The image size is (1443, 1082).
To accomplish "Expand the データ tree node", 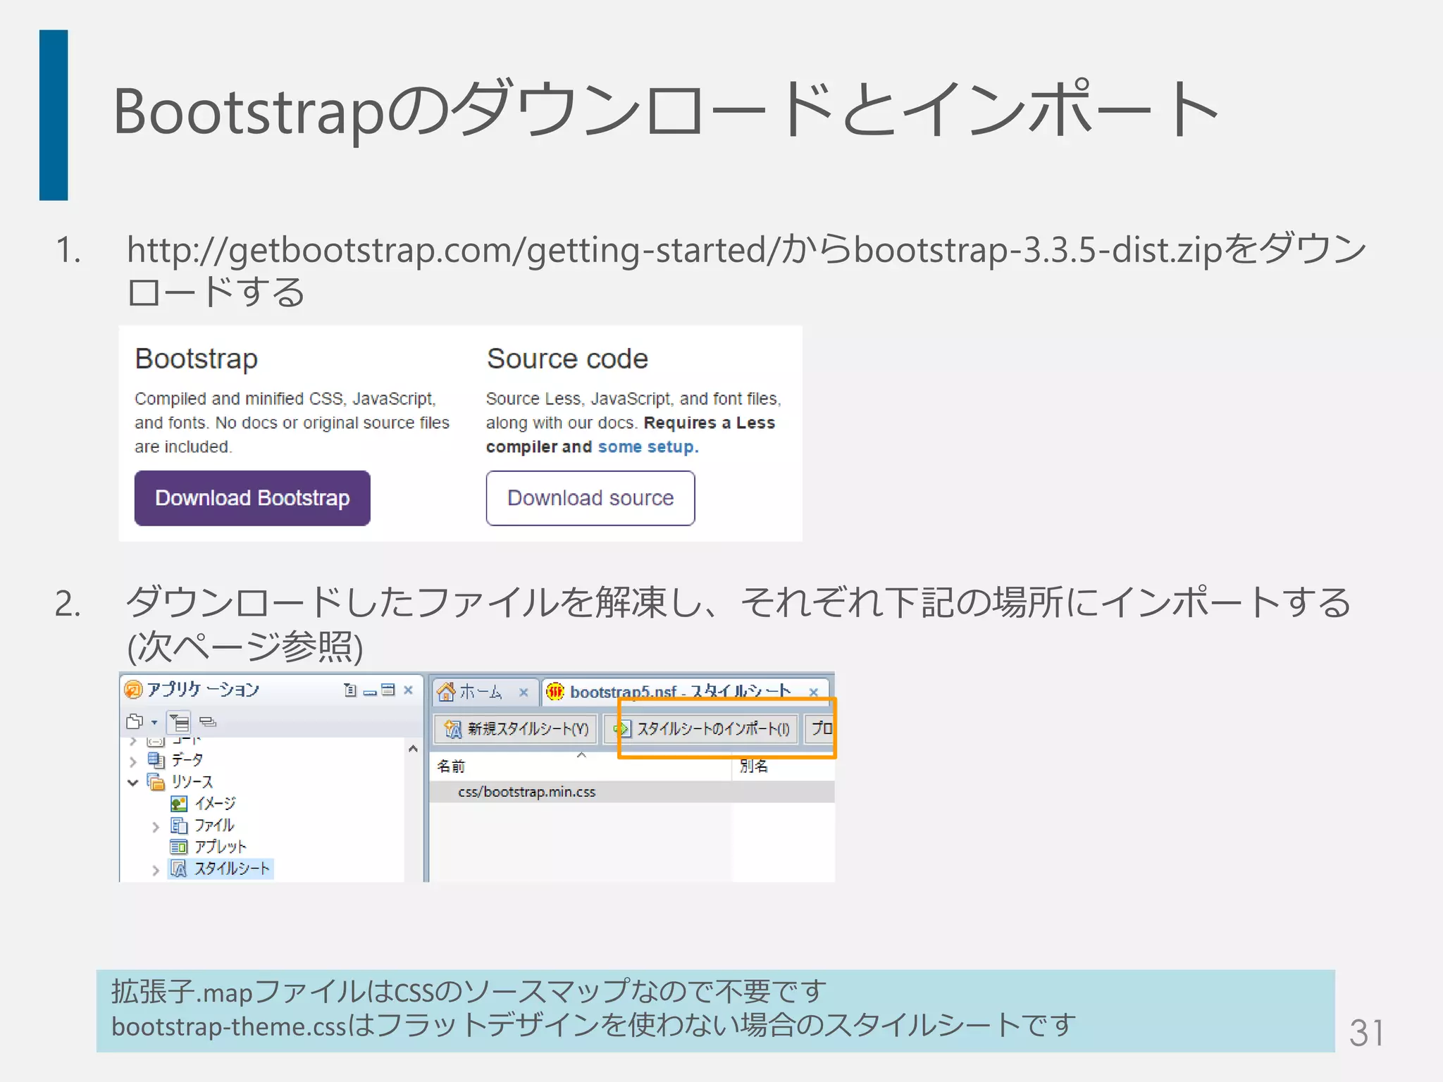I will click(x=133, y=761).
